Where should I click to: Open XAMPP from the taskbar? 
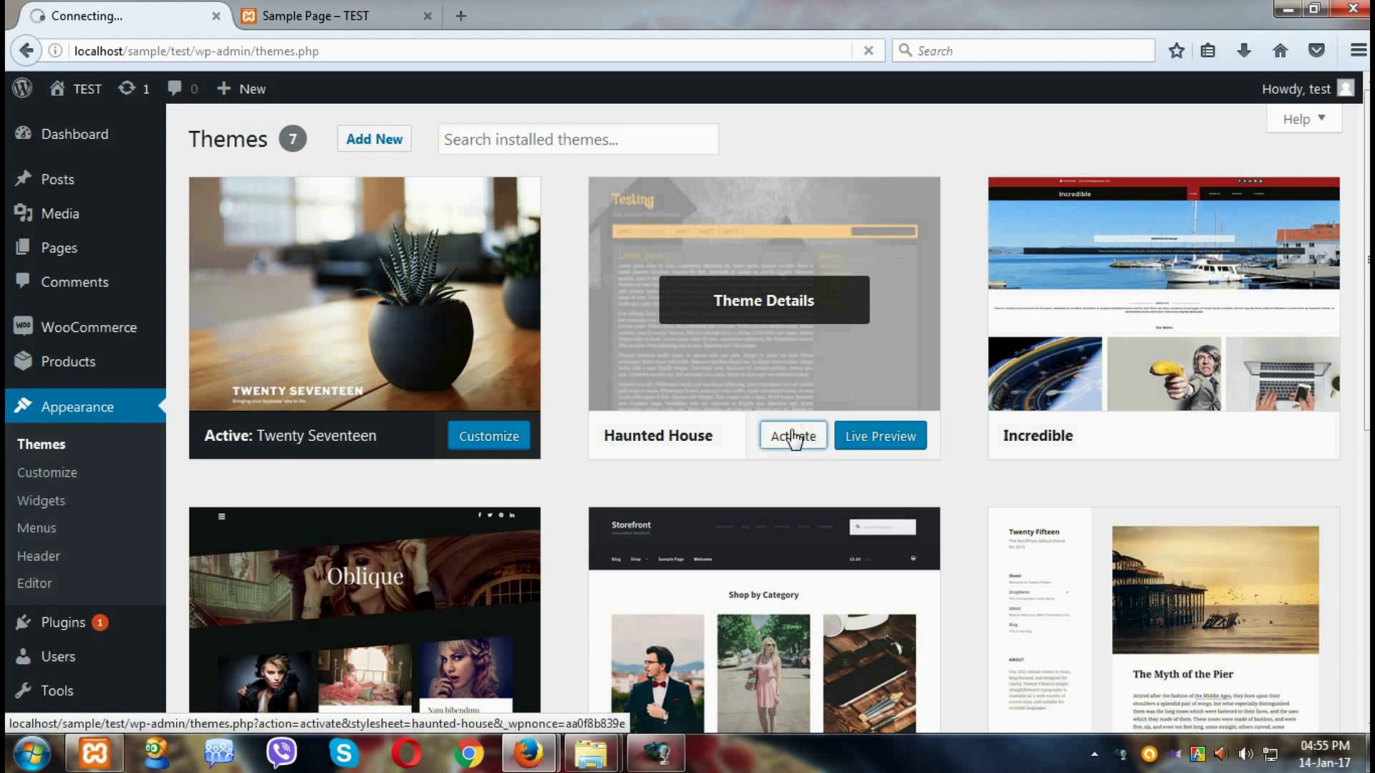(95, 754)
